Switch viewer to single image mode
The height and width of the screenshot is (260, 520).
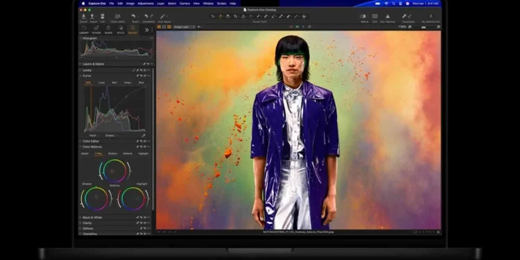coord(164,27)
